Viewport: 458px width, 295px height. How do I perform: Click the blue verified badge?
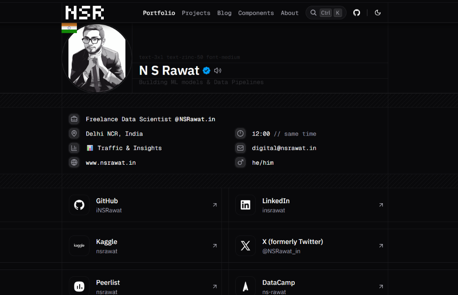(207, 70)
